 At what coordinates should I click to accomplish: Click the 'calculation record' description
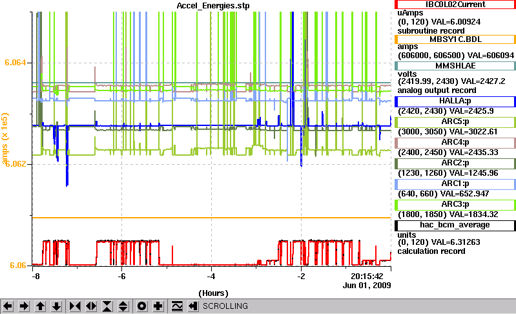(x=431, y=251)
